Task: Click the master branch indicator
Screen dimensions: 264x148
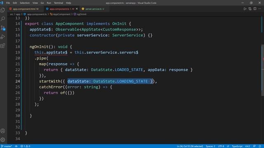Action: click(7, 146)
